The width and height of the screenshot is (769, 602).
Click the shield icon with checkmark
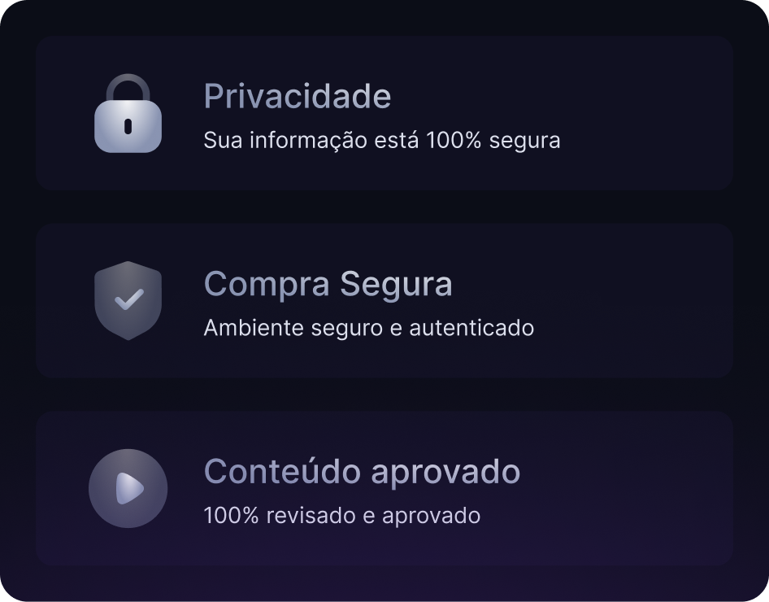coord(128,299)
